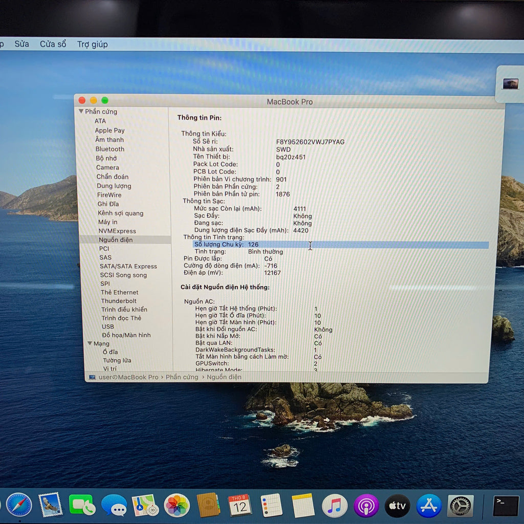Image resolution: width=524 pixels, height=524 pixels.
Task: Collapse the Phần cứng section
Action: pos(81,111)
